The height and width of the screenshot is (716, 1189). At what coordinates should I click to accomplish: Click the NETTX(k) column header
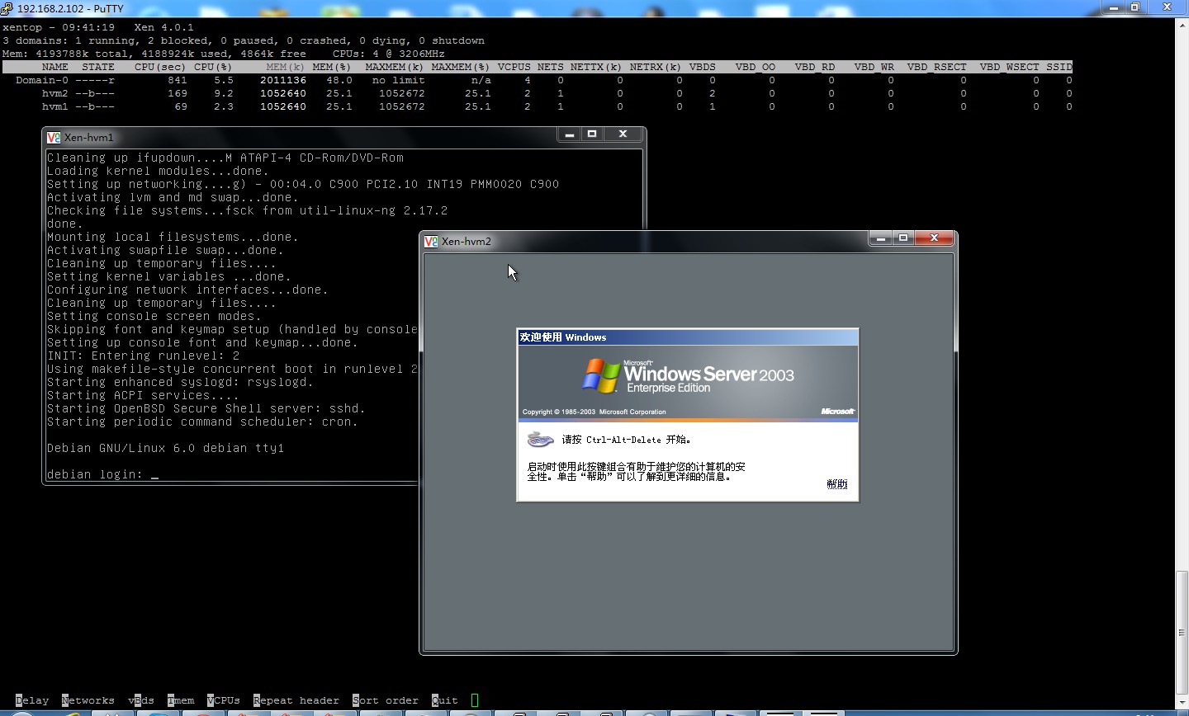point(597,67)
